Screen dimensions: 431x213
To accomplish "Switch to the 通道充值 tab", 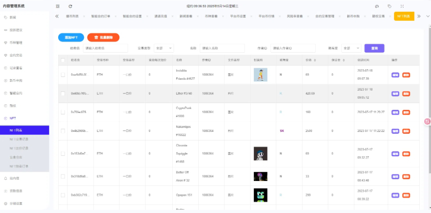I will pos(160,16).
